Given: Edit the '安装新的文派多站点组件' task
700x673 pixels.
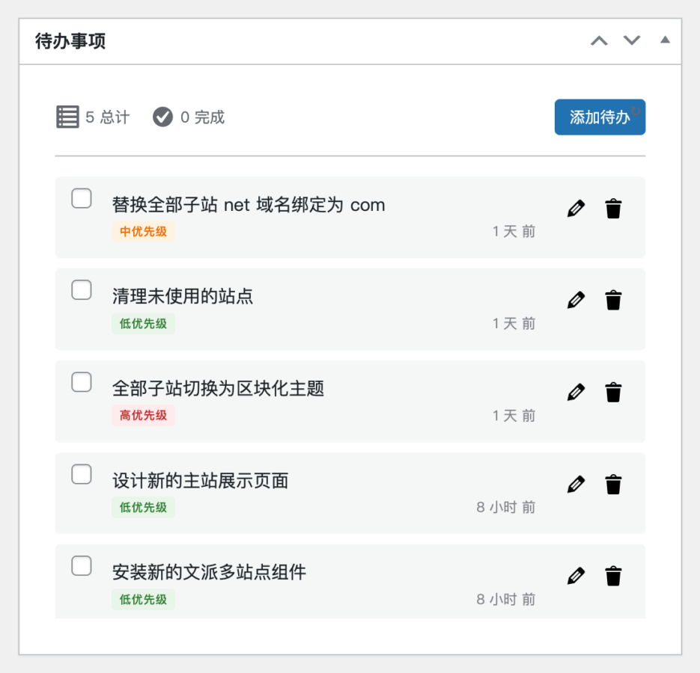Looking at the screenshot, I should 575,577.
